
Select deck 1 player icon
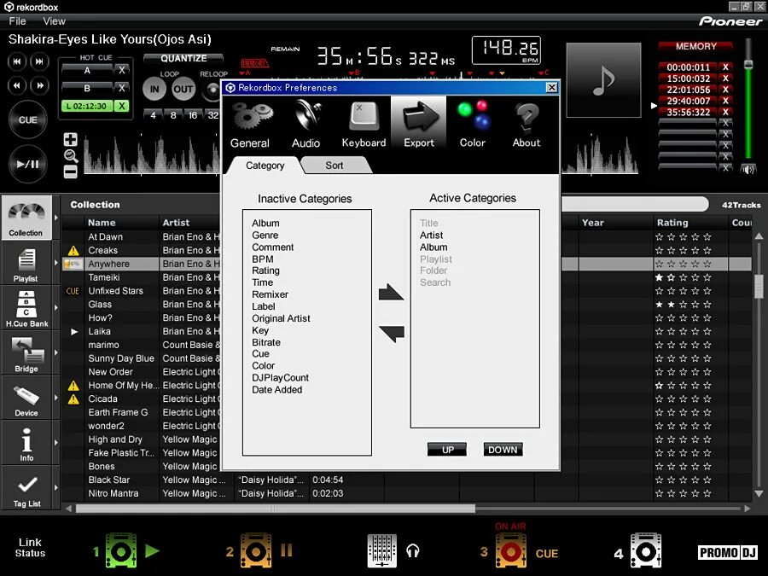click(120, 551)
